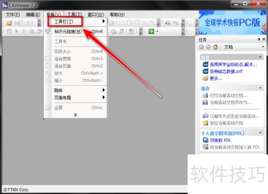
Task: Select the text selection tool icon
Action: [25, 32]
